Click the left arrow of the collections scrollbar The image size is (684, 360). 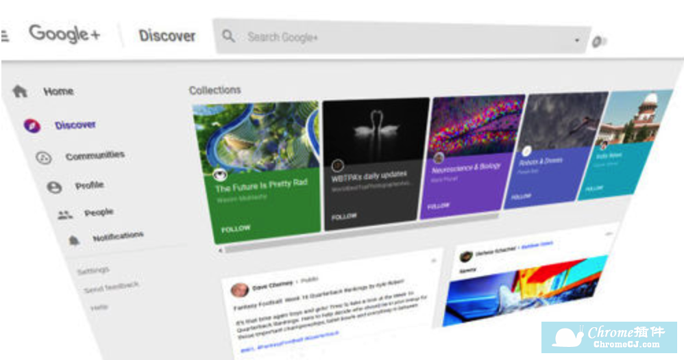click(x=220, y=250)
